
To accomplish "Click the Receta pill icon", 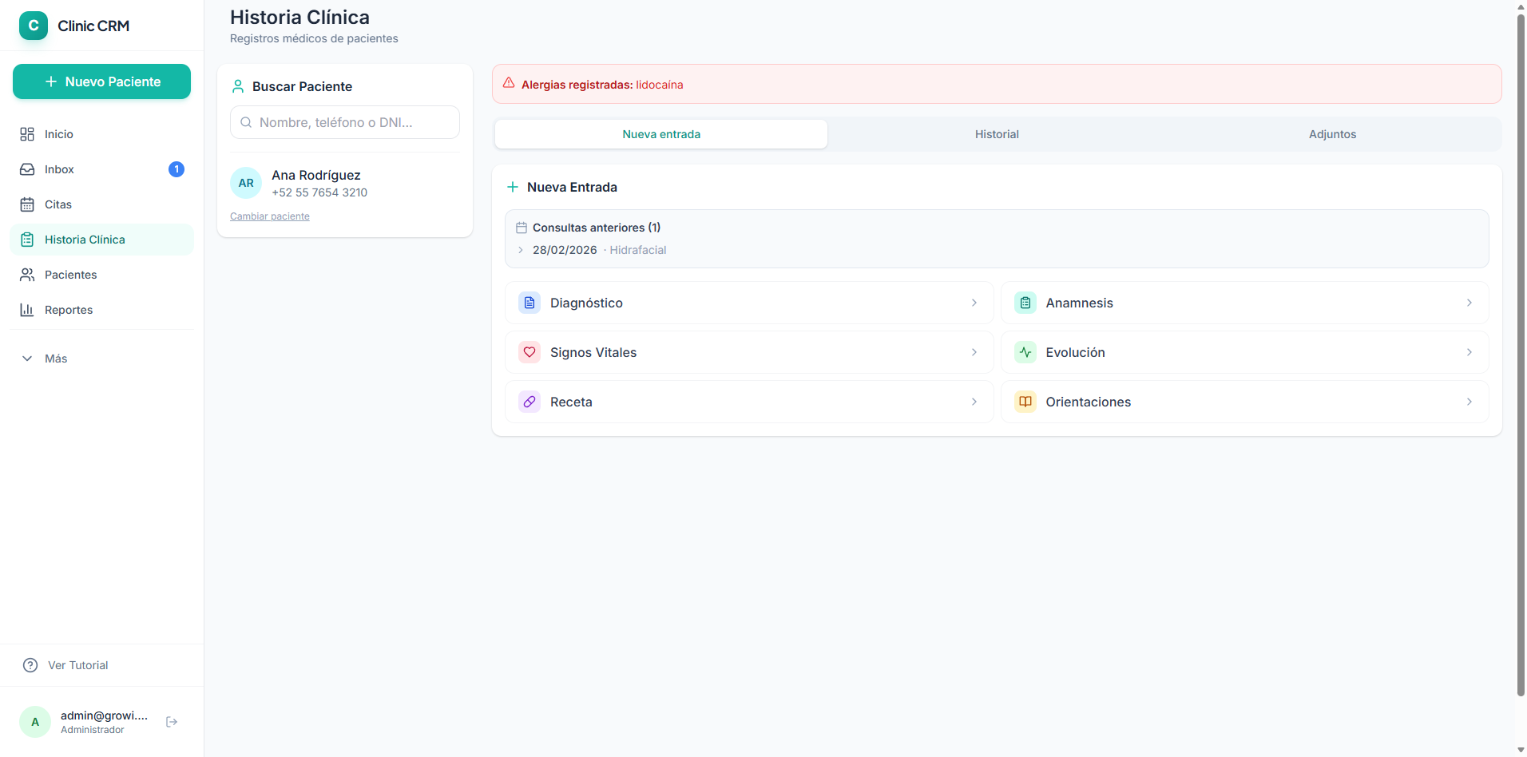I will (529, 402).
